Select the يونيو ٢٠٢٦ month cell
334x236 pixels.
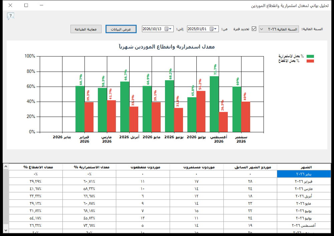[304, 211]
